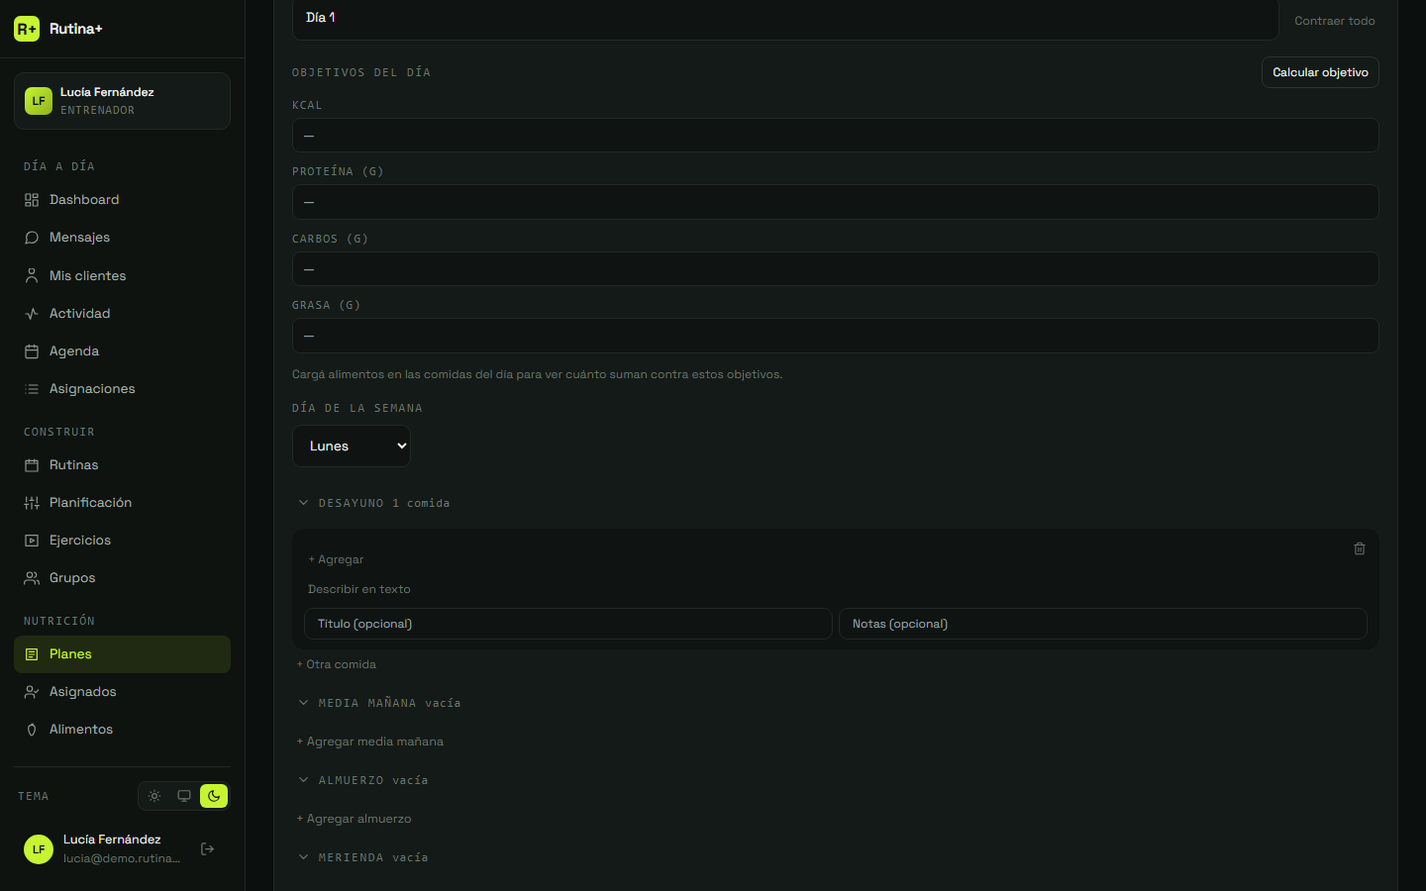Focus the Título (opcional) field
The width and height of the screenshot is (1426, 891).
click(568, 624)
